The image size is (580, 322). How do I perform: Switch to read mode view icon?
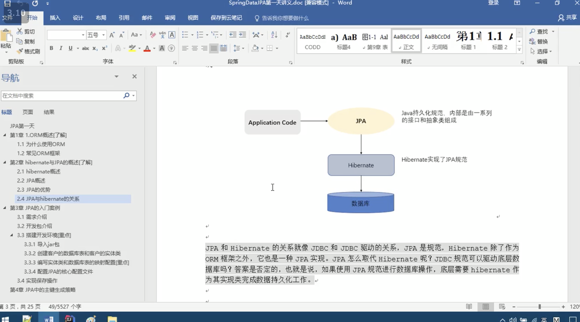[469, 307]
